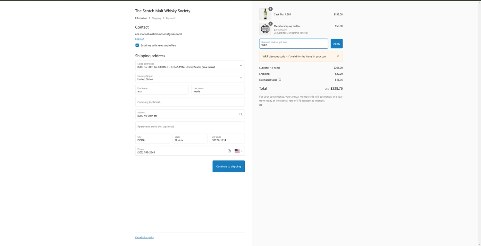
Task: Click the ZIP code field
Action: pyautogui.click(x=227, y=139)
